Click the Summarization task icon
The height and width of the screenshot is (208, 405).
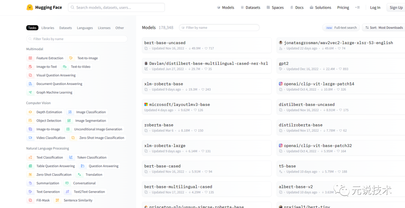point(30,183)
